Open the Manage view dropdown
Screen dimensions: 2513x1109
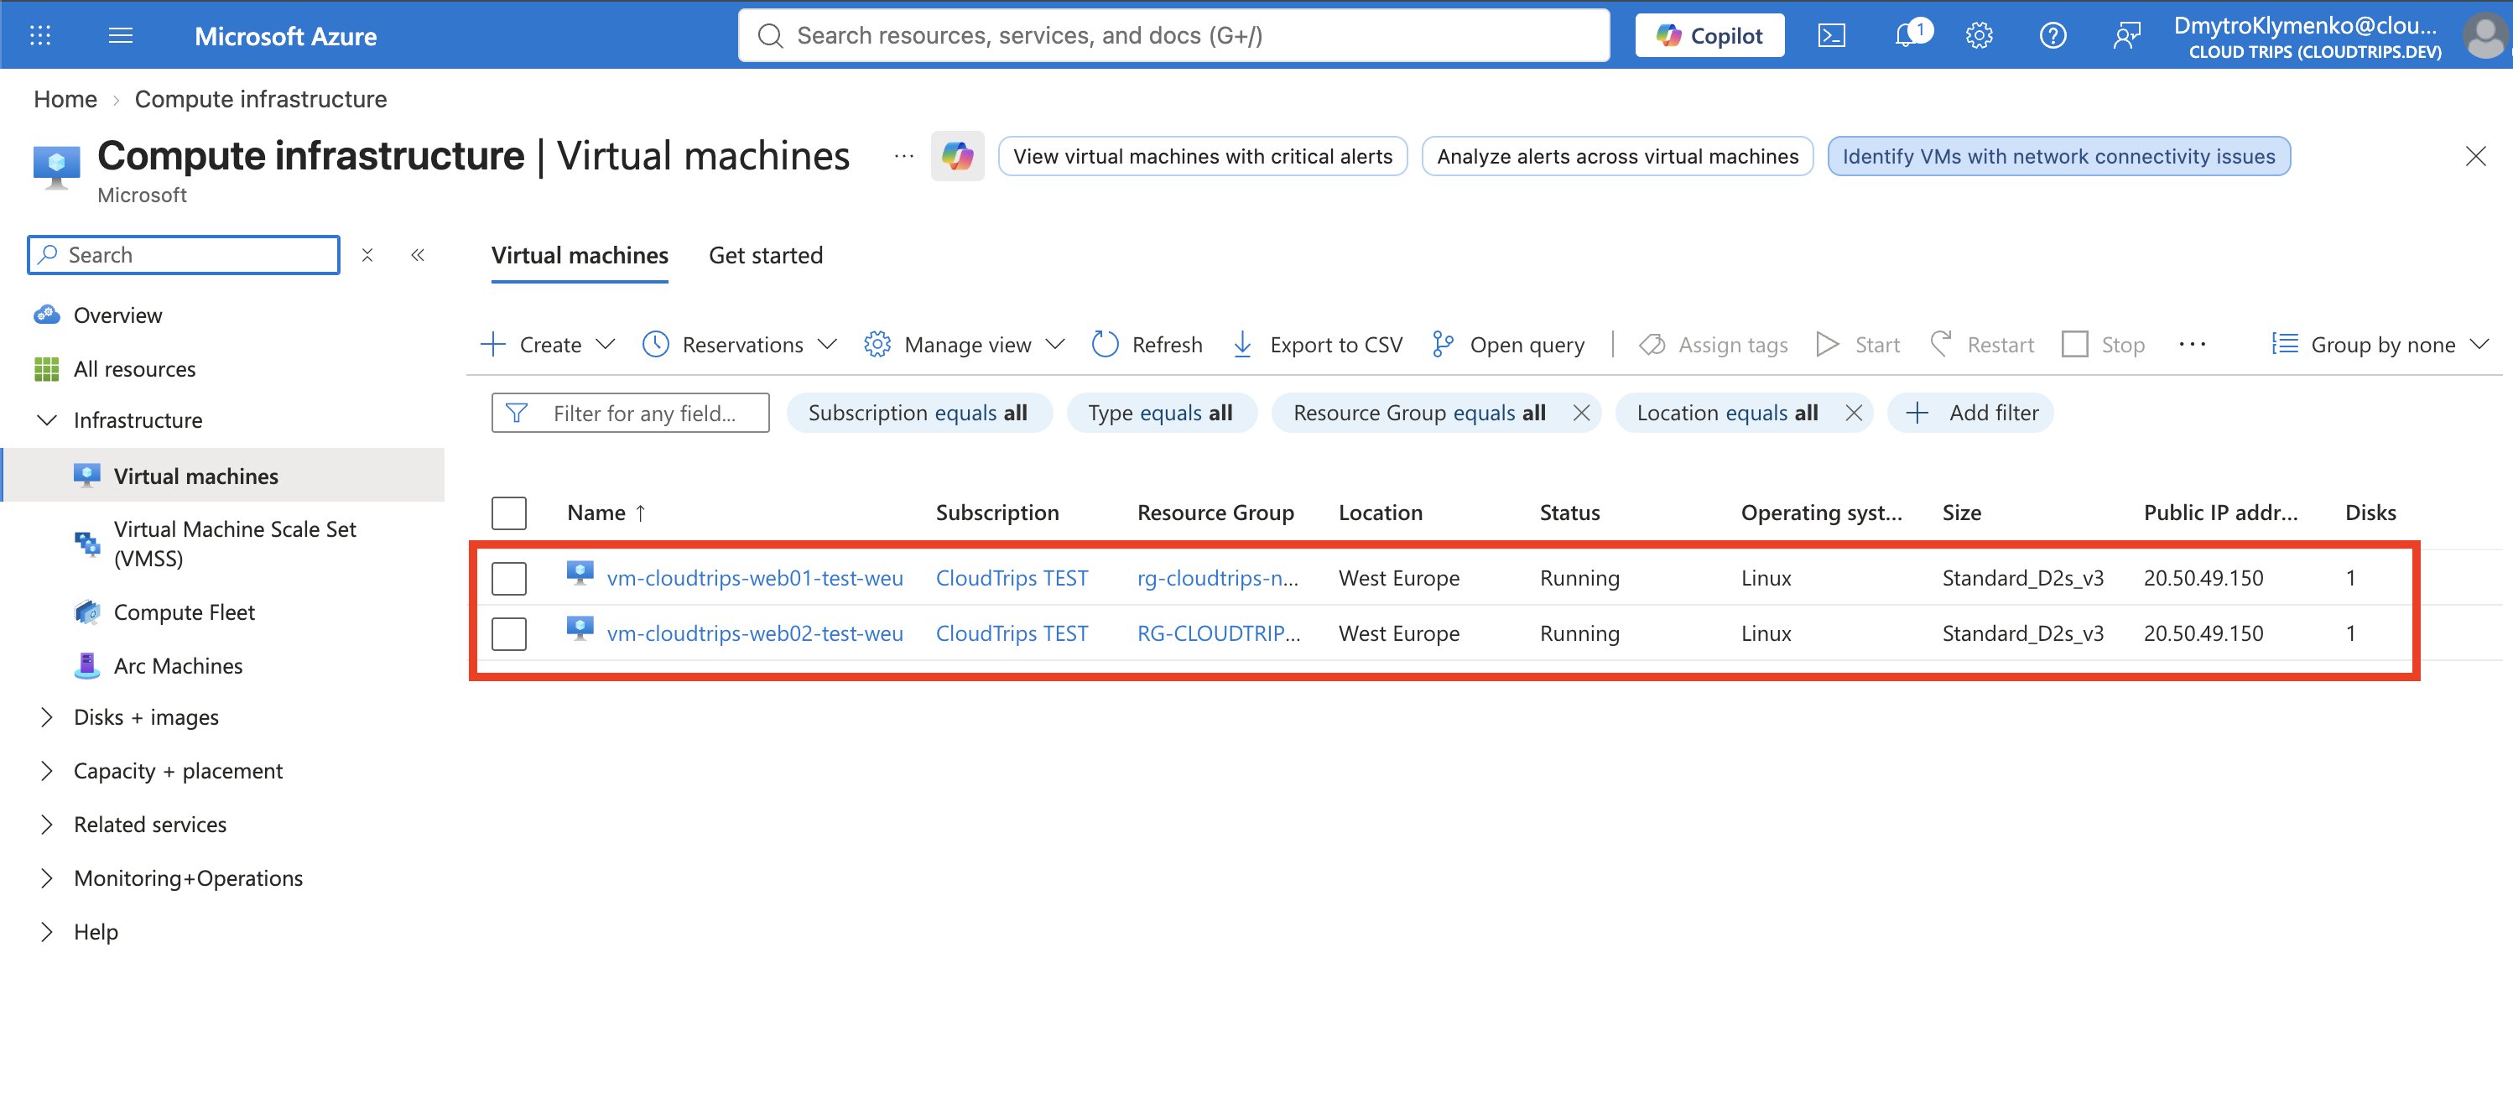964,344
